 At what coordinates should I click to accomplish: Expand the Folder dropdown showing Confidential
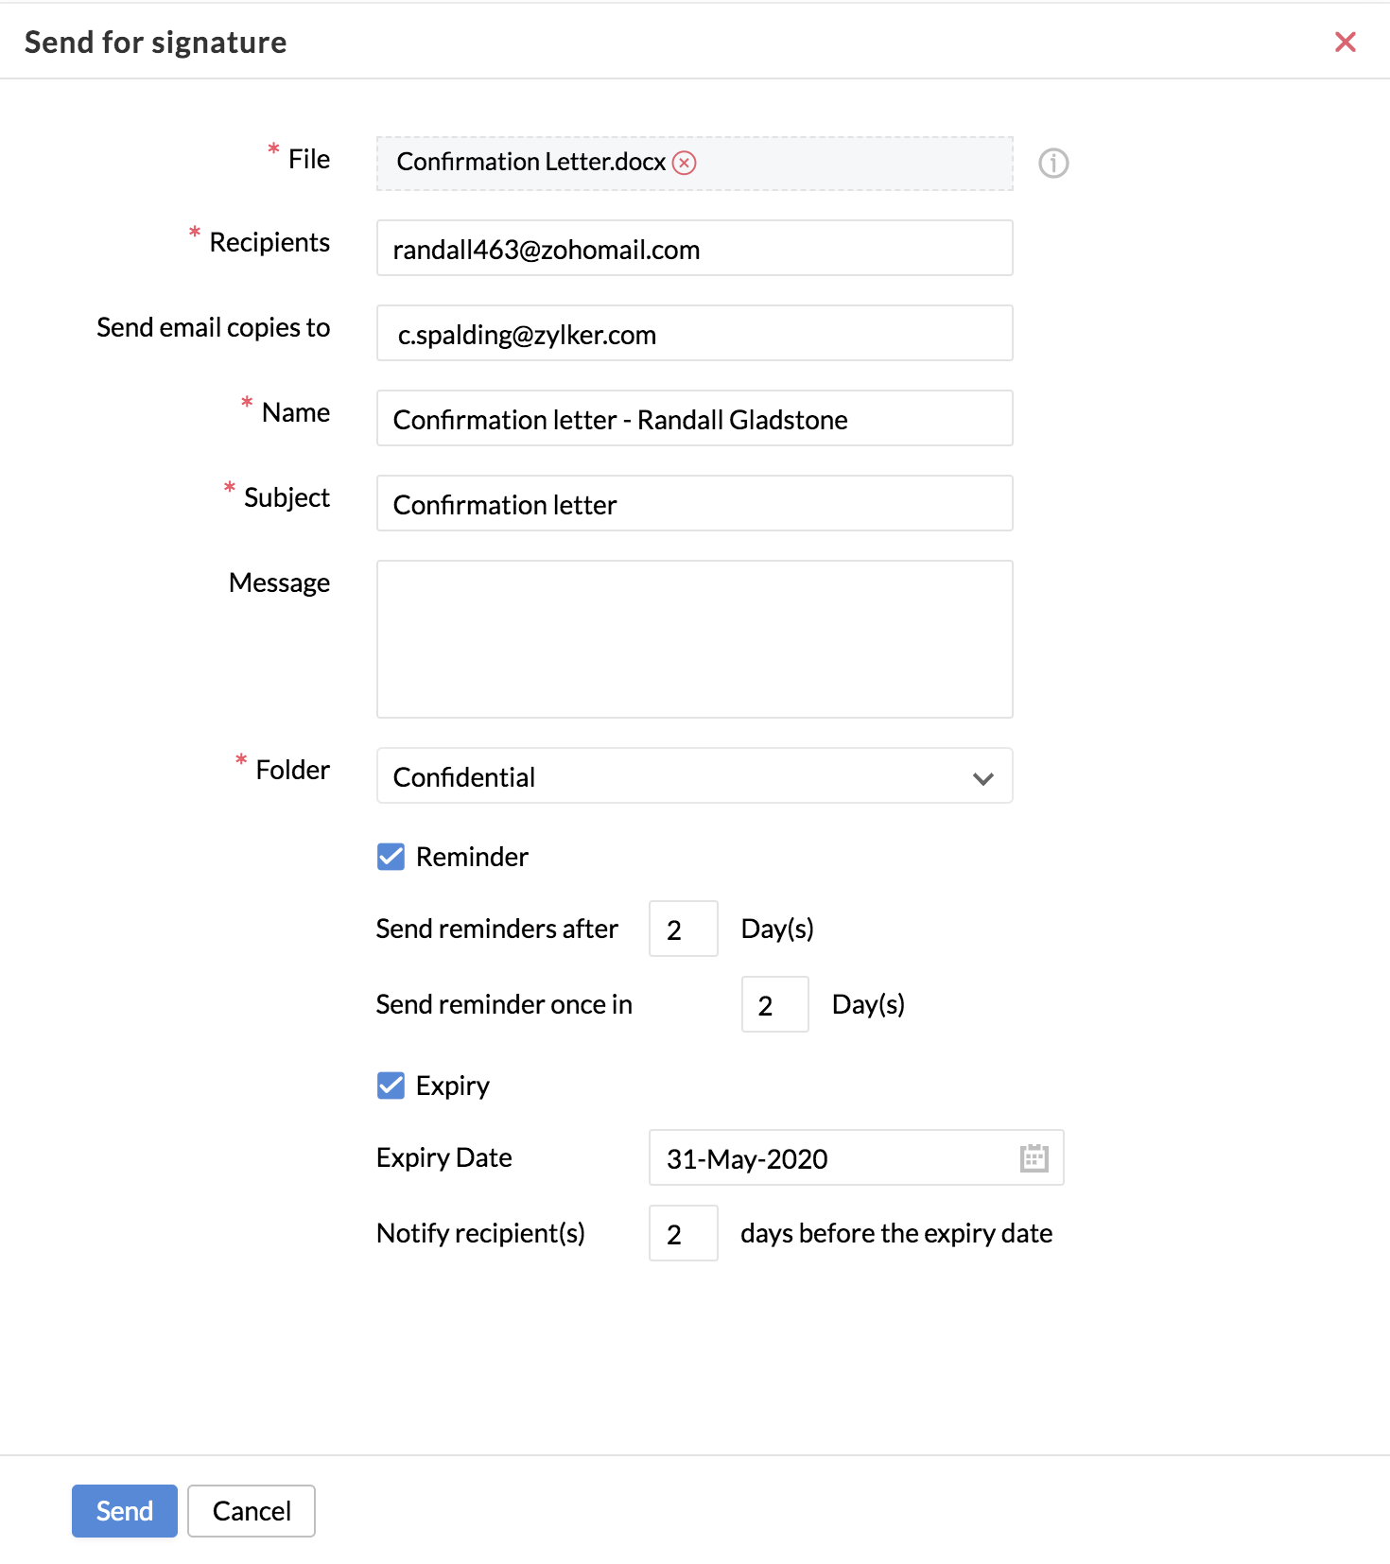(695, 776)
